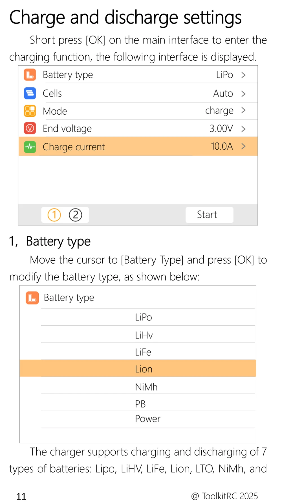Click the green Charge current waveform icon
The image size is (282, 503).
tap(30, 147)
